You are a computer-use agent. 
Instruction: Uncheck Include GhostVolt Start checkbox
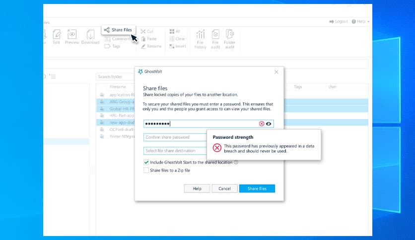click(146, 162)
